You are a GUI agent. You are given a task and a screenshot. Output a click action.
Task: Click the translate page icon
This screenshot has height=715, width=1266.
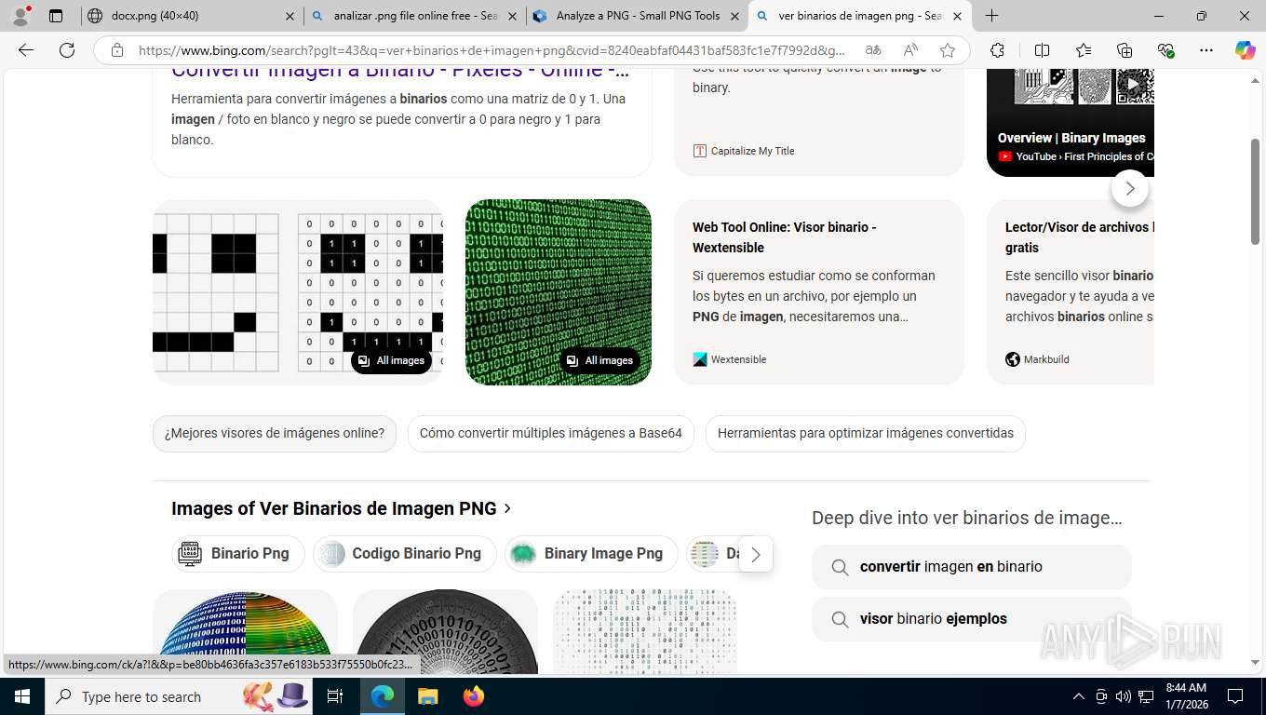click(873, 50)
